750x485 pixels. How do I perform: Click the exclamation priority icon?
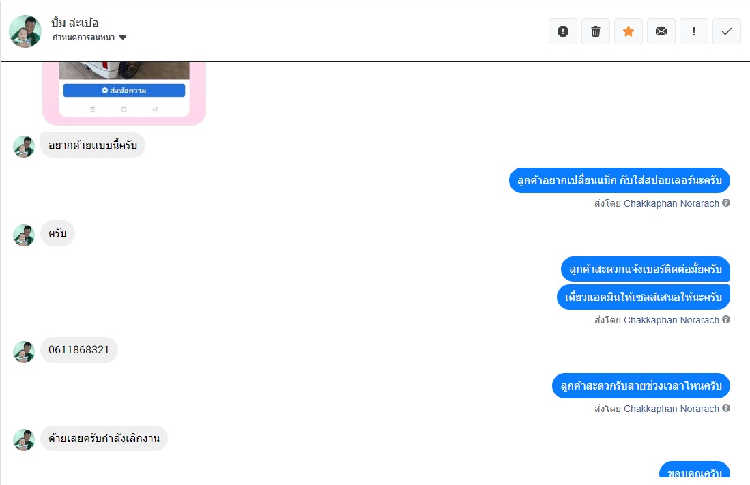(x=694, y=31)
